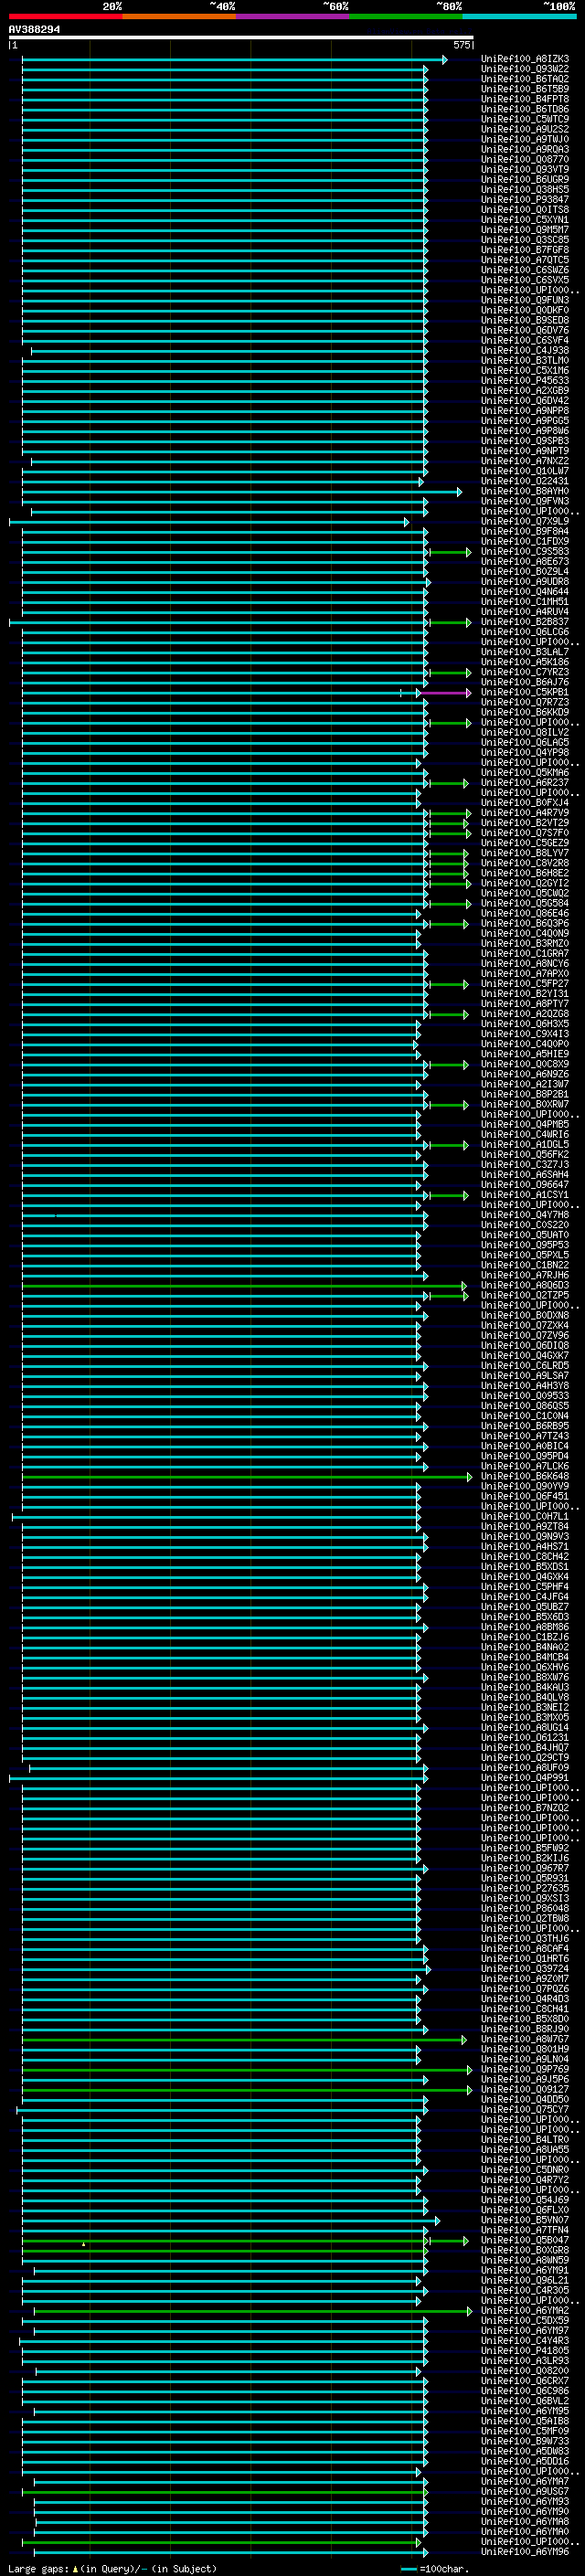Select the UniRef100_O96647 label
This screenshot has width=585, height=2576.
click(x=525, y=1185)
